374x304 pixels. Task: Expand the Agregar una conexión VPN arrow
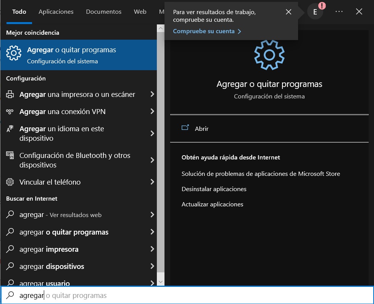click(152, 111)
